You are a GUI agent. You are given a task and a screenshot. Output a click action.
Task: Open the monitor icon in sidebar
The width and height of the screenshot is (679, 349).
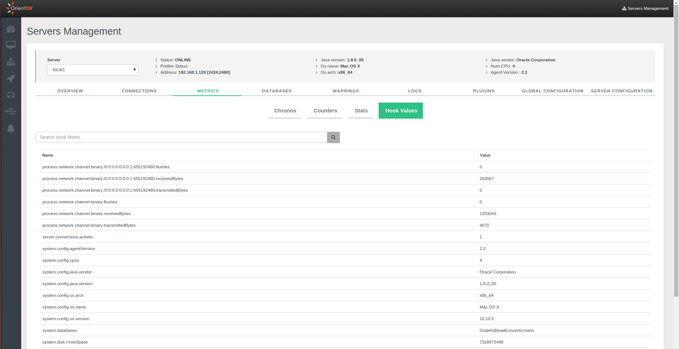pos(11,45)
